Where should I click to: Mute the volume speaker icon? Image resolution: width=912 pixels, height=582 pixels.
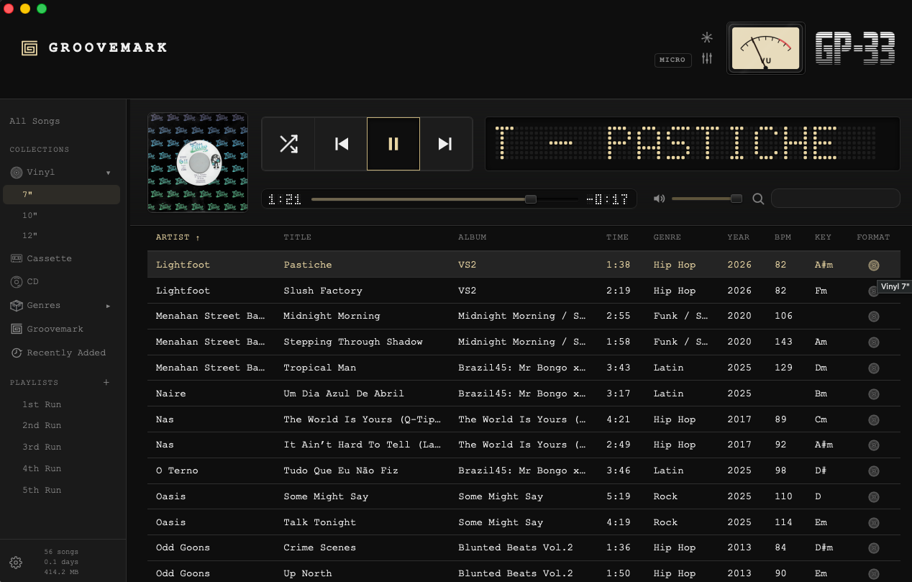coord(659,199)
